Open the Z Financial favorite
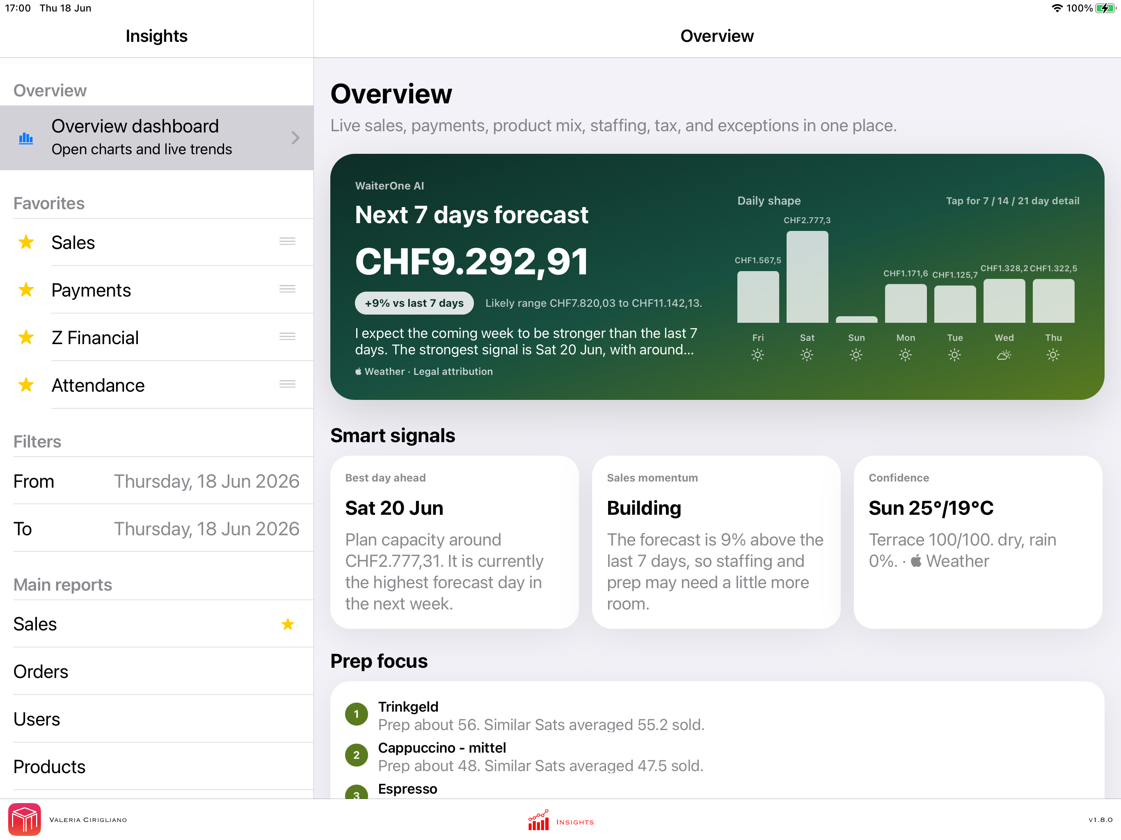Screen dimensions: 1121x840 [x=157, y=338]
